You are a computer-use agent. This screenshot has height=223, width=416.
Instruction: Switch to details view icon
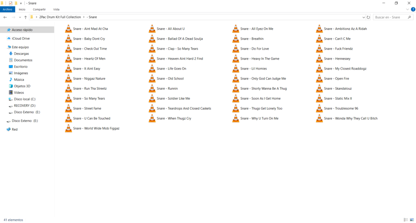[406, 220]
